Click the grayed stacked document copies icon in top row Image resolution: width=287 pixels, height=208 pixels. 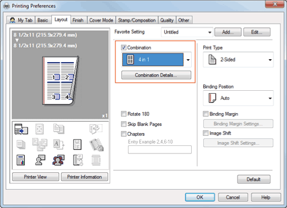pos(59,129)
